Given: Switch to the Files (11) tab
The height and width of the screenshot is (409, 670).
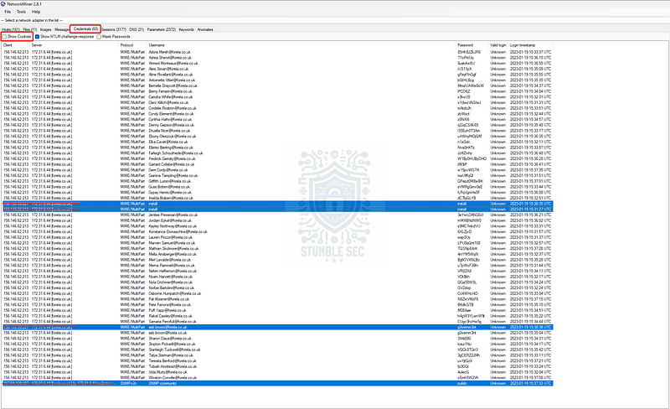Looking at the screenshot, I should point(30,29).
